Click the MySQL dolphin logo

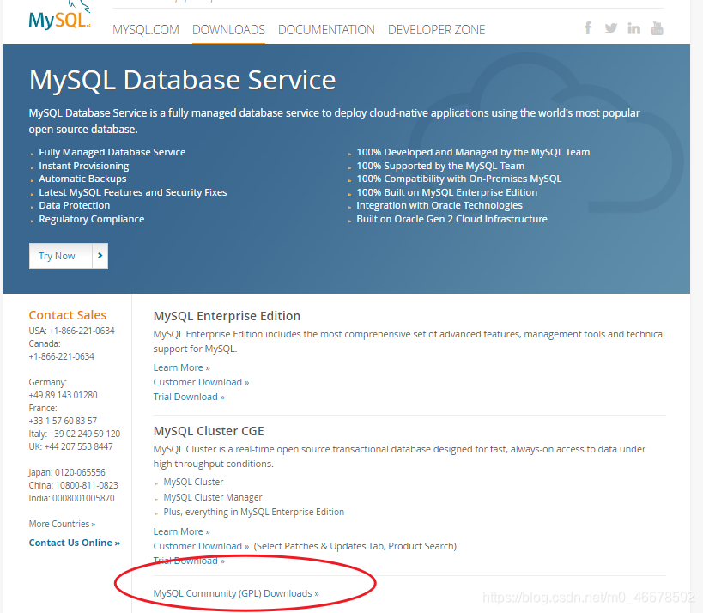click(x=59, y=16)
